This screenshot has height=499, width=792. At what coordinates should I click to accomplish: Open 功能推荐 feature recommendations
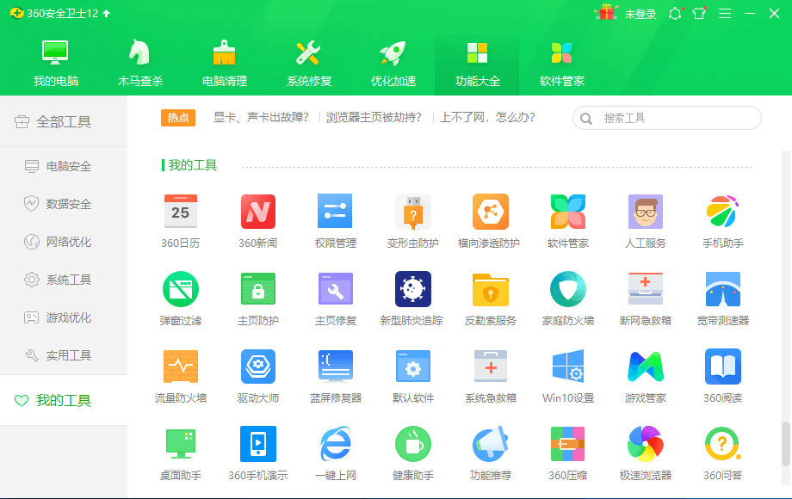(x=490, y=453)
